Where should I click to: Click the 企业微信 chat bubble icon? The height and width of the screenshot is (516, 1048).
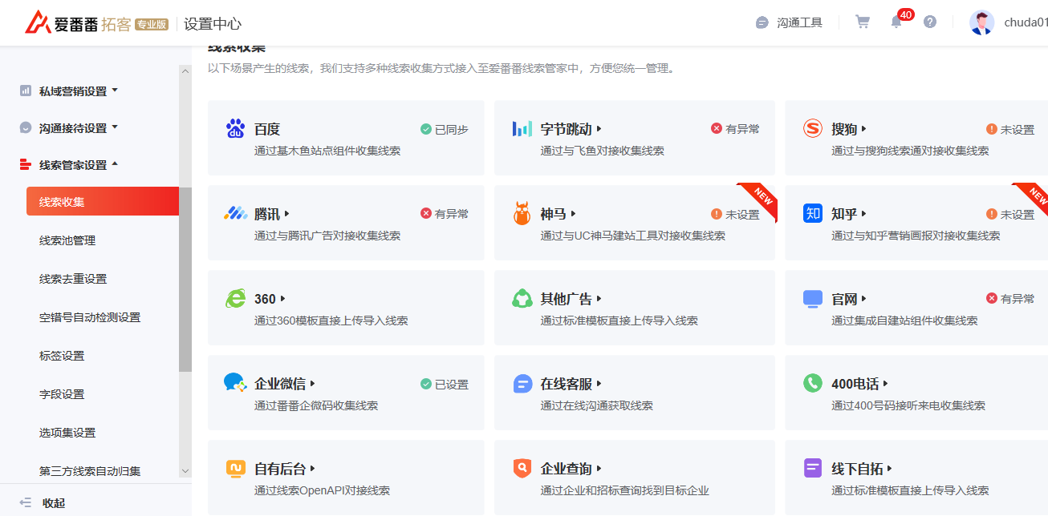click(235, 383)
